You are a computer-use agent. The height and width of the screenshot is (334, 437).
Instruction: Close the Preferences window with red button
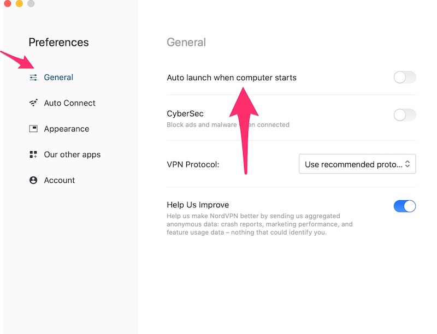[x=7, y=4]
